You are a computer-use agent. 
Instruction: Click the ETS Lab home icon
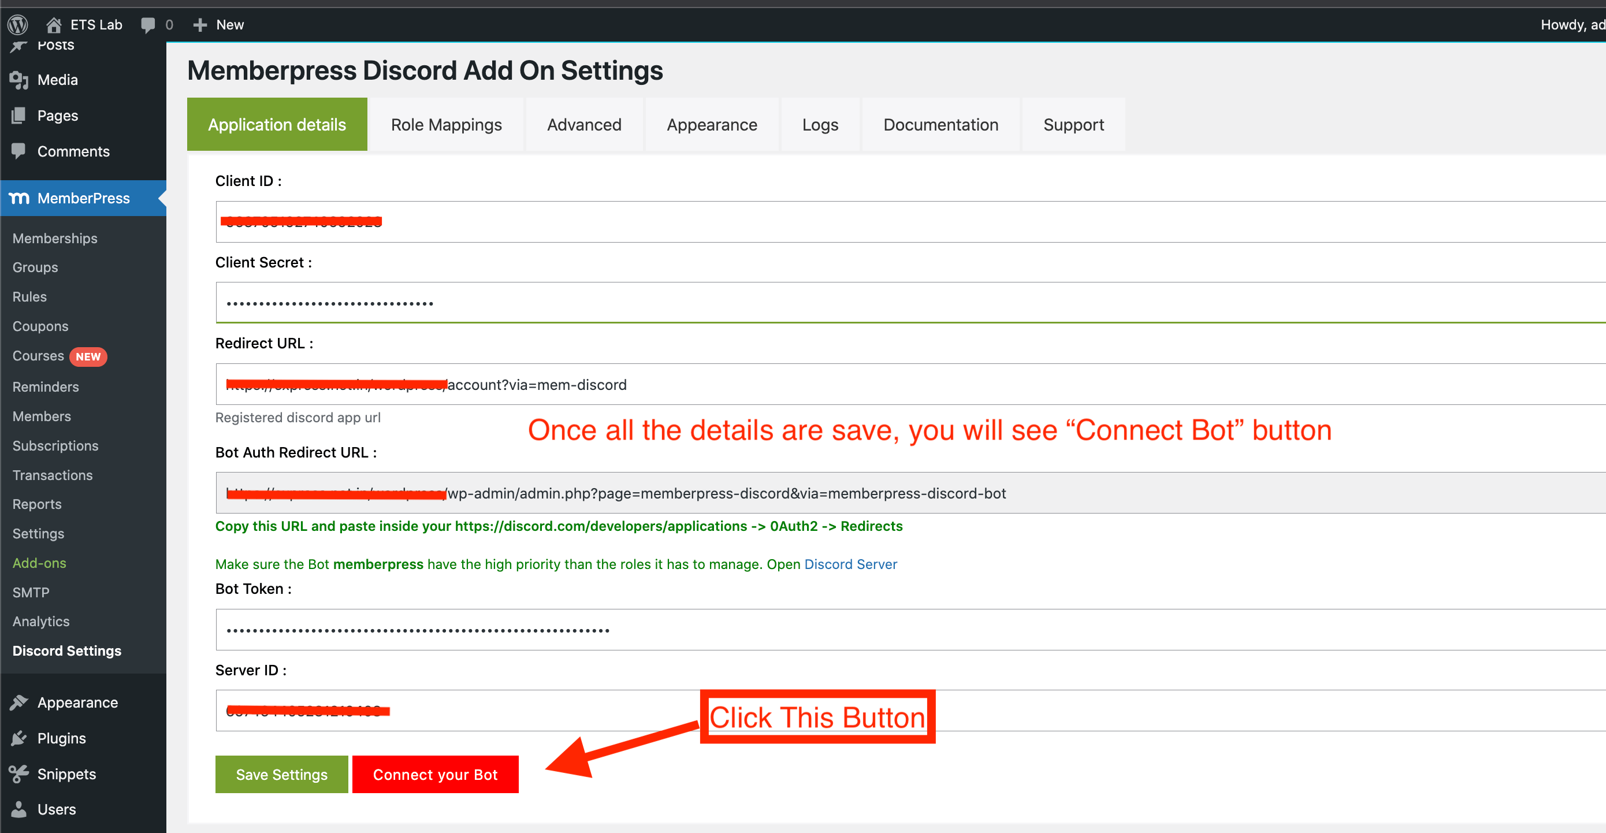click(x=54, y=25)
